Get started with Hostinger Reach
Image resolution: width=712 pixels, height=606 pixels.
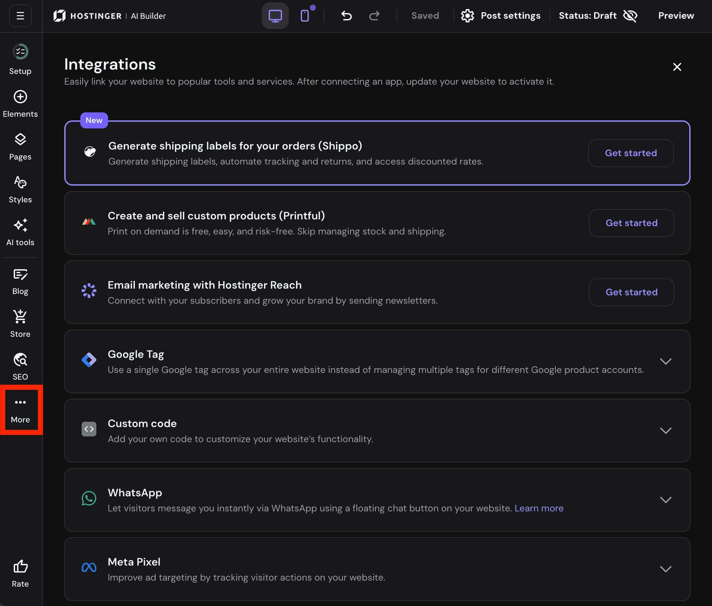click(631, 292)
